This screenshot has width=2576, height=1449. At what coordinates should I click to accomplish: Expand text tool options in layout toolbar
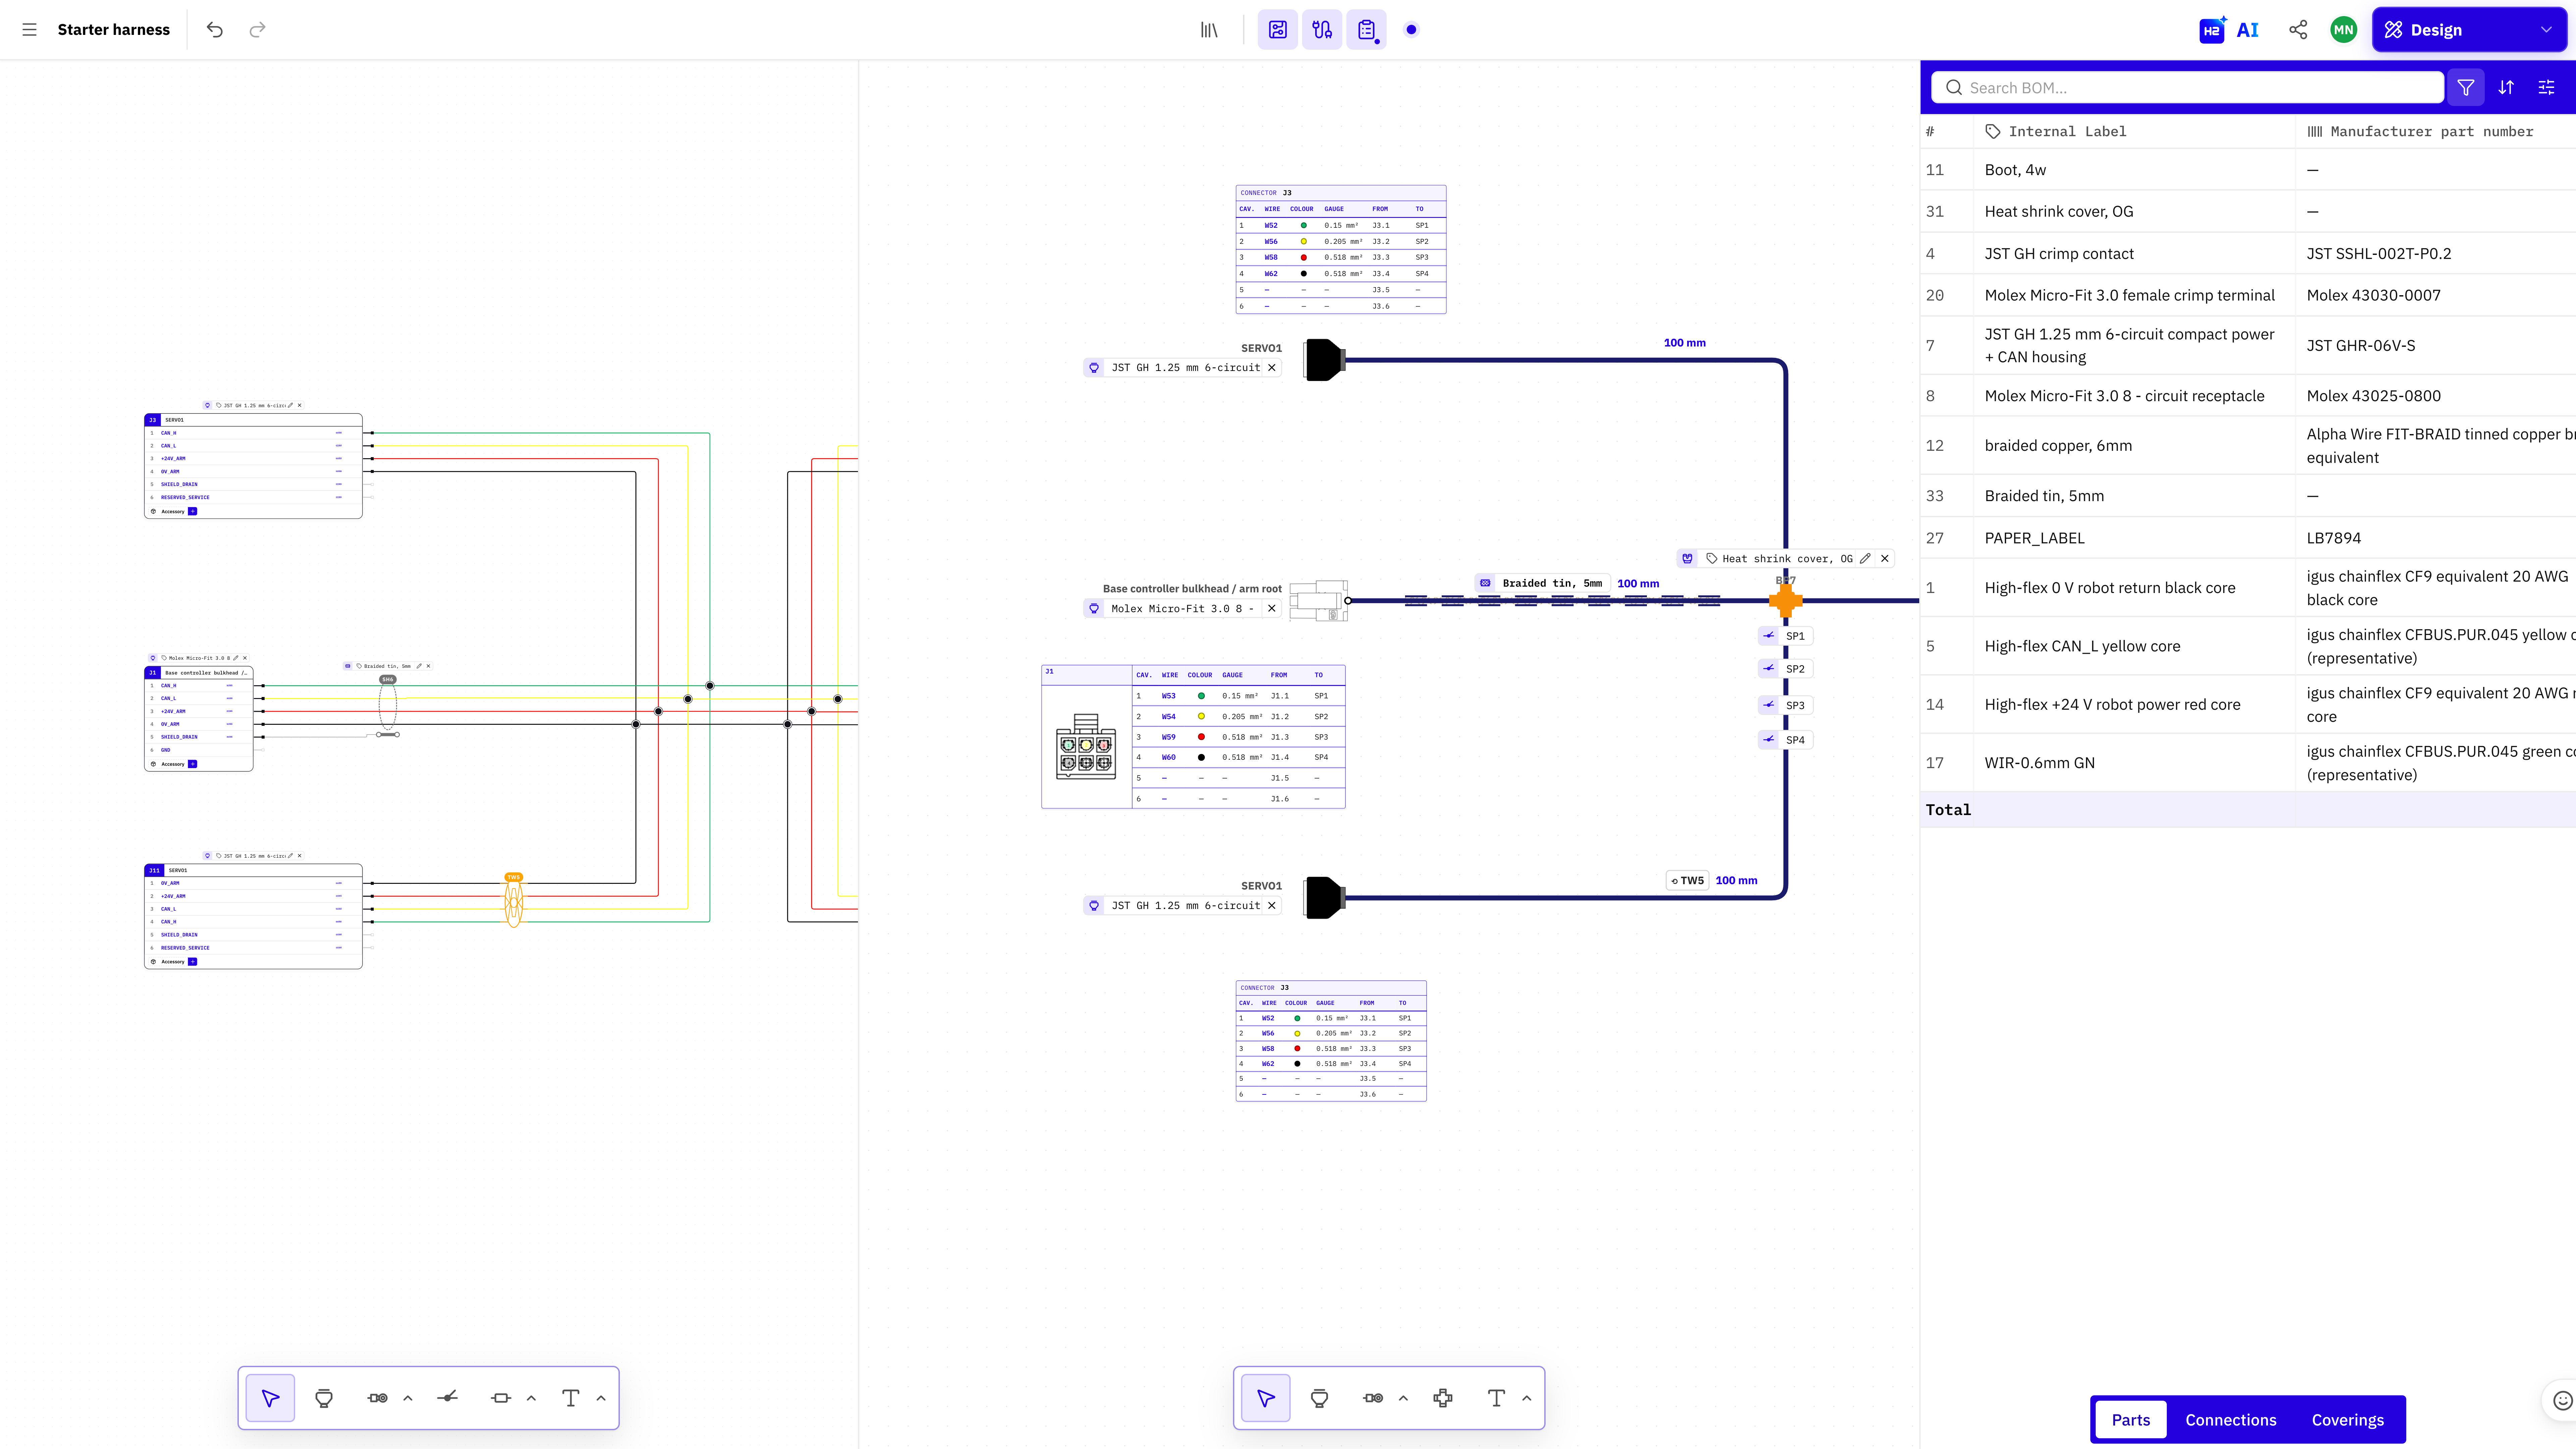tap(1527, 1398)
